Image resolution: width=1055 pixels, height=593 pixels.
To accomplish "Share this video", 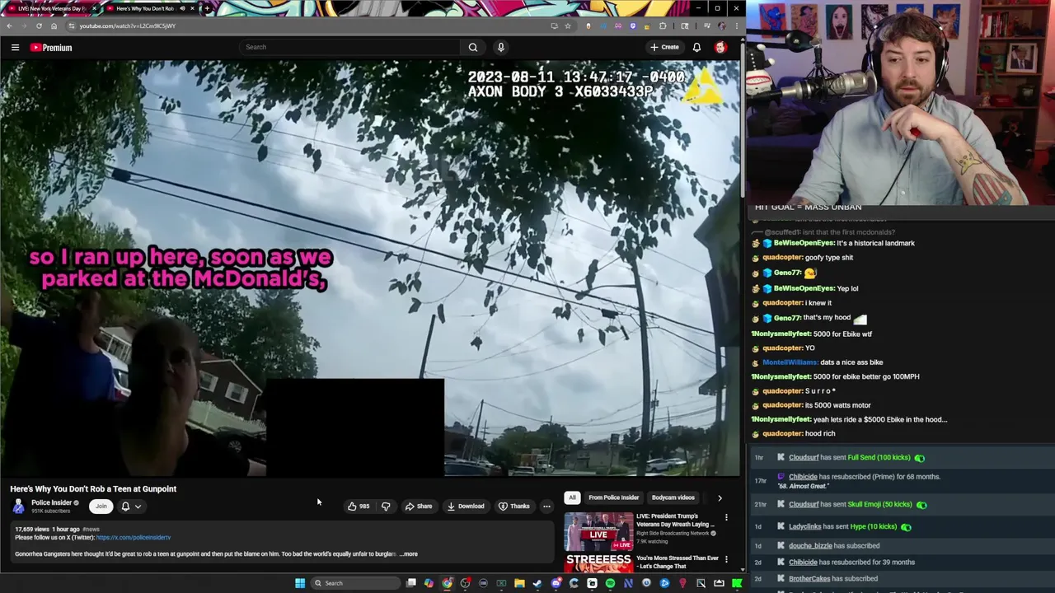I will [418, 507].
